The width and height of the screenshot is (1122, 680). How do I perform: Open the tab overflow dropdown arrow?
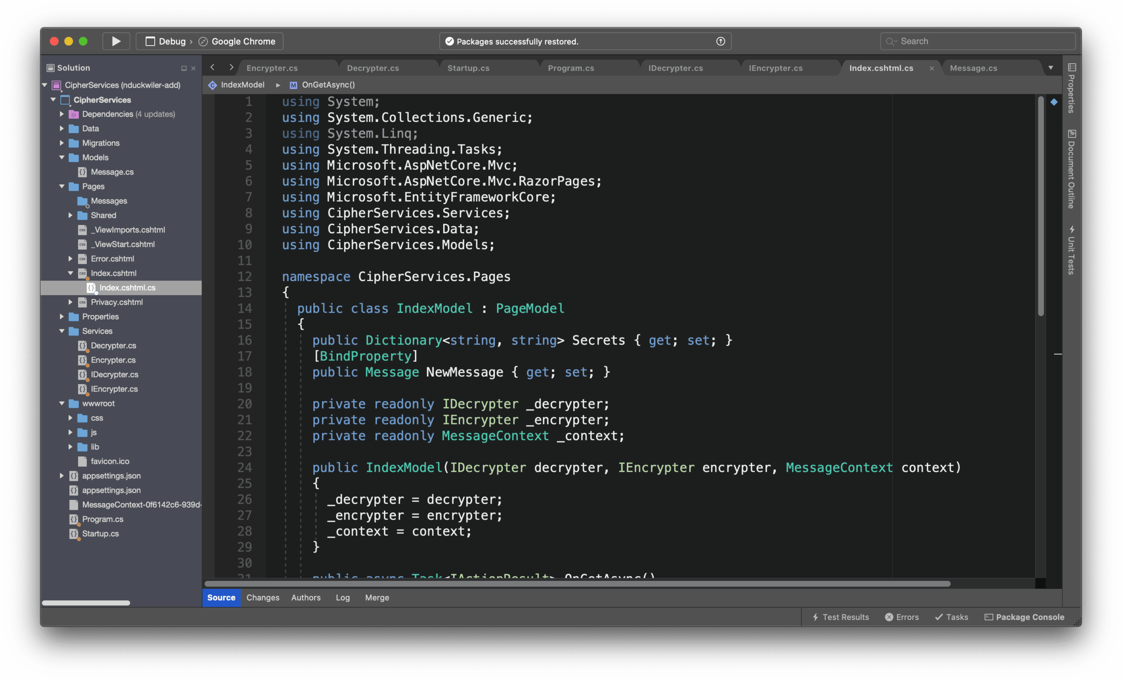click(x=1051, y=68)
